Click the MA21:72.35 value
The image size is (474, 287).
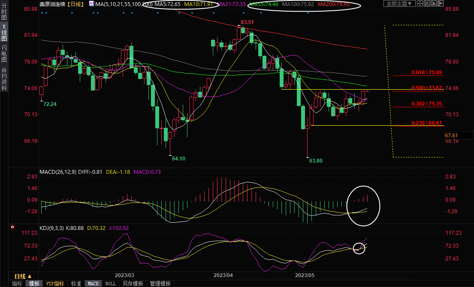coord(231,4)
